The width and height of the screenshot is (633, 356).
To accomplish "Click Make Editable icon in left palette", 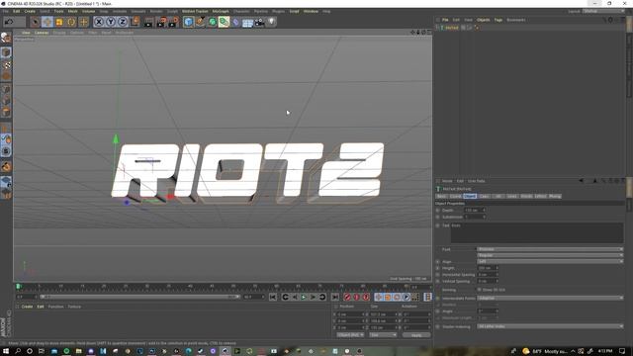I will click(x=6, y=38).
